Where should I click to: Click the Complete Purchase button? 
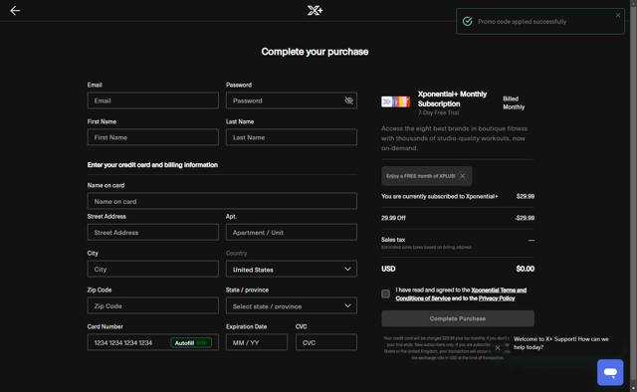pyautogui.click(x=458, y=318)
